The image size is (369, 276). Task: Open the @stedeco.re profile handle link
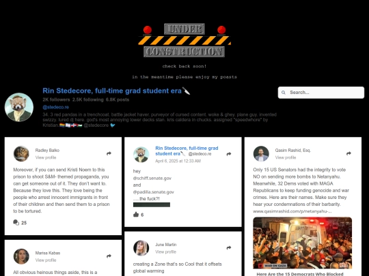click(56, 107)
